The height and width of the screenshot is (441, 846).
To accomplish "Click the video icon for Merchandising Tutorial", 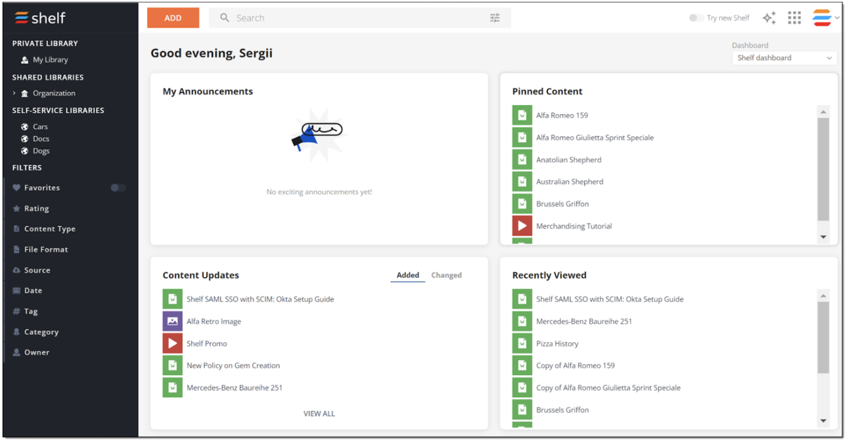I will click(x=522, y=226).
